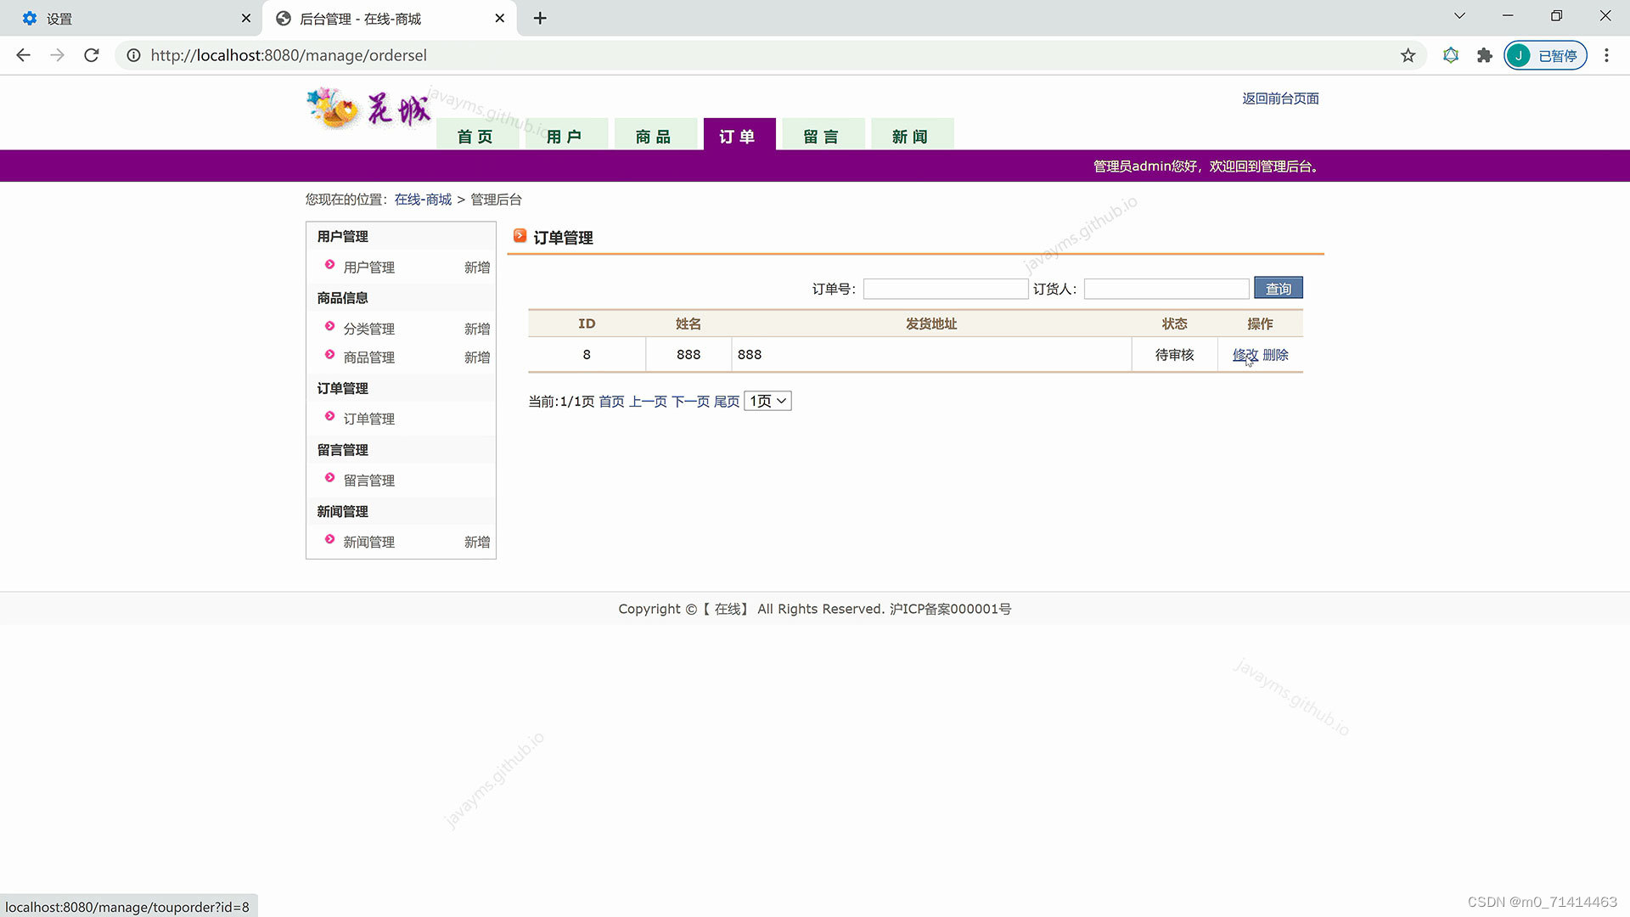Open 订单管理 link in the sidebar
The width and height of the screenshot is (1630, 917).
[368, 419]
